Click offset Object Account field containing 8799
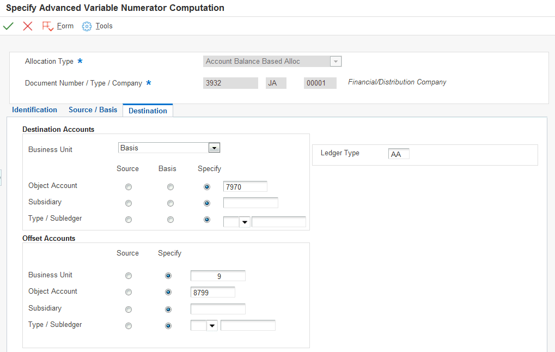The width and height of the screenshot is (555, 352). click(212, 293)
